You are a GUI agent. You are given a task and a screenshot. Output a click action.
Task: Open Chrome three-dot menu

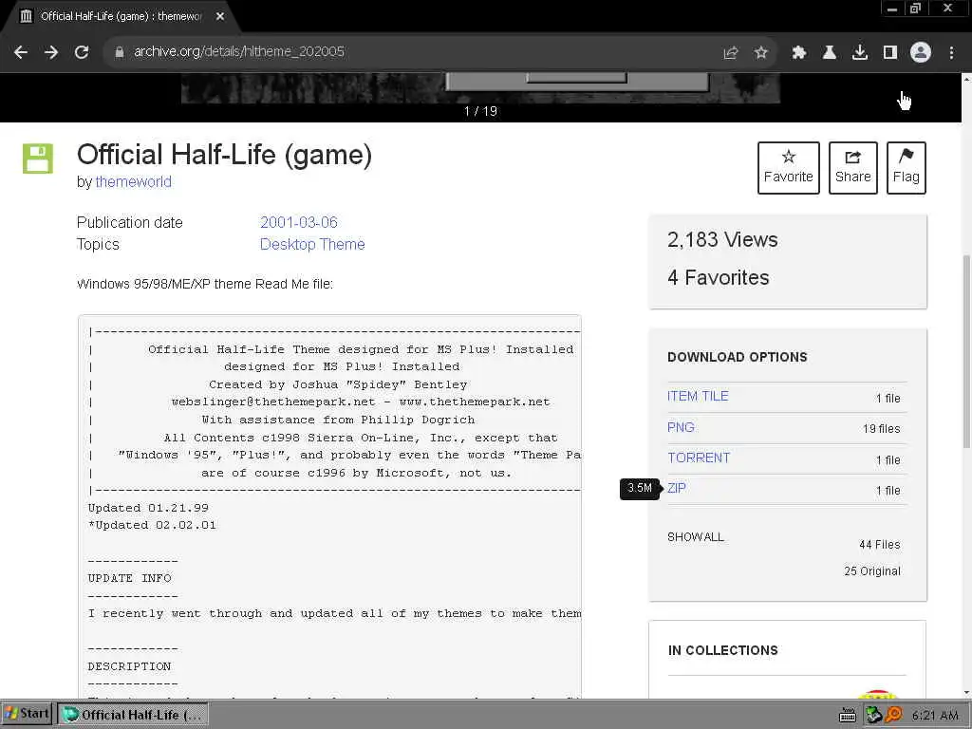pos(951,53)
